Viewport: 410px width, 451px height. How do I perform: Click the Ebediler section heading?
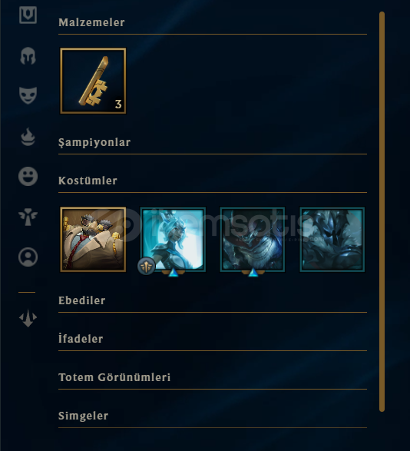[x=81, y=300]
